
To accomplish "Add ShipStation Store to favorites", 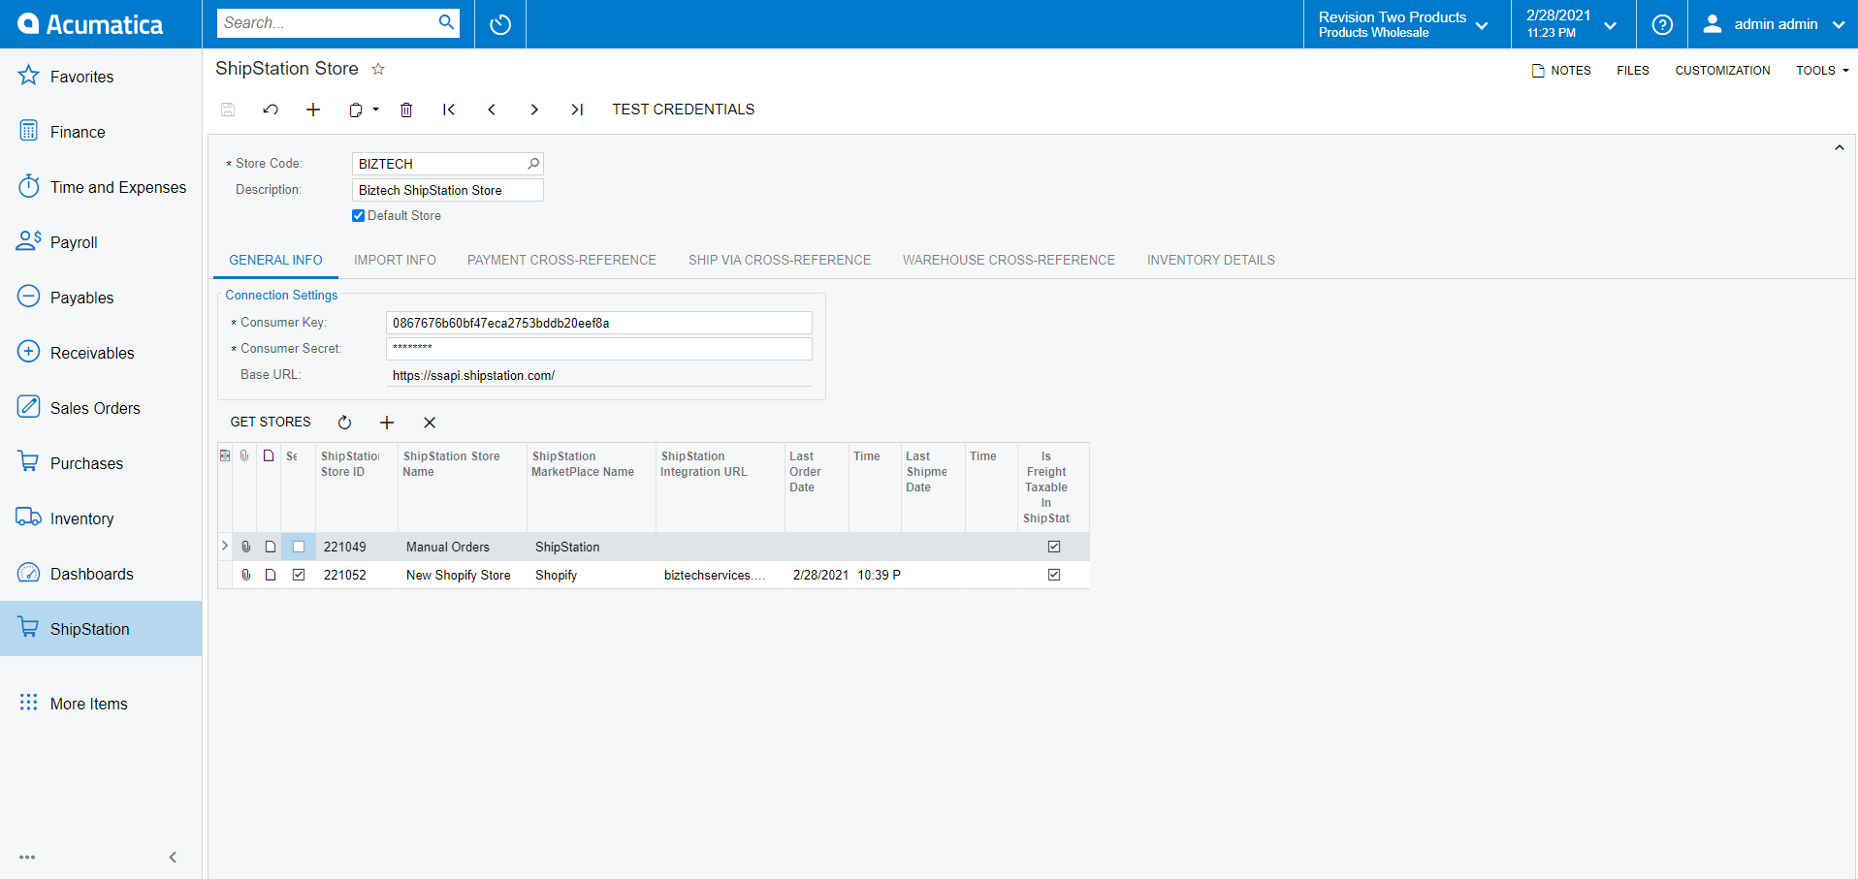I will (378, 69).
